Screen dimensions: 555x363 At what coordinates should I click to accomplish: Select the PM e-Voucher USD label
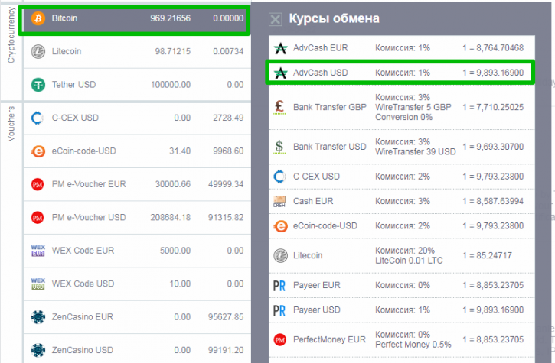point(89,217)
